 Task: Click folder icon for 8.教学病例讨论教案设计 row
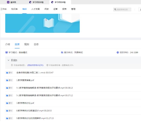7,111
